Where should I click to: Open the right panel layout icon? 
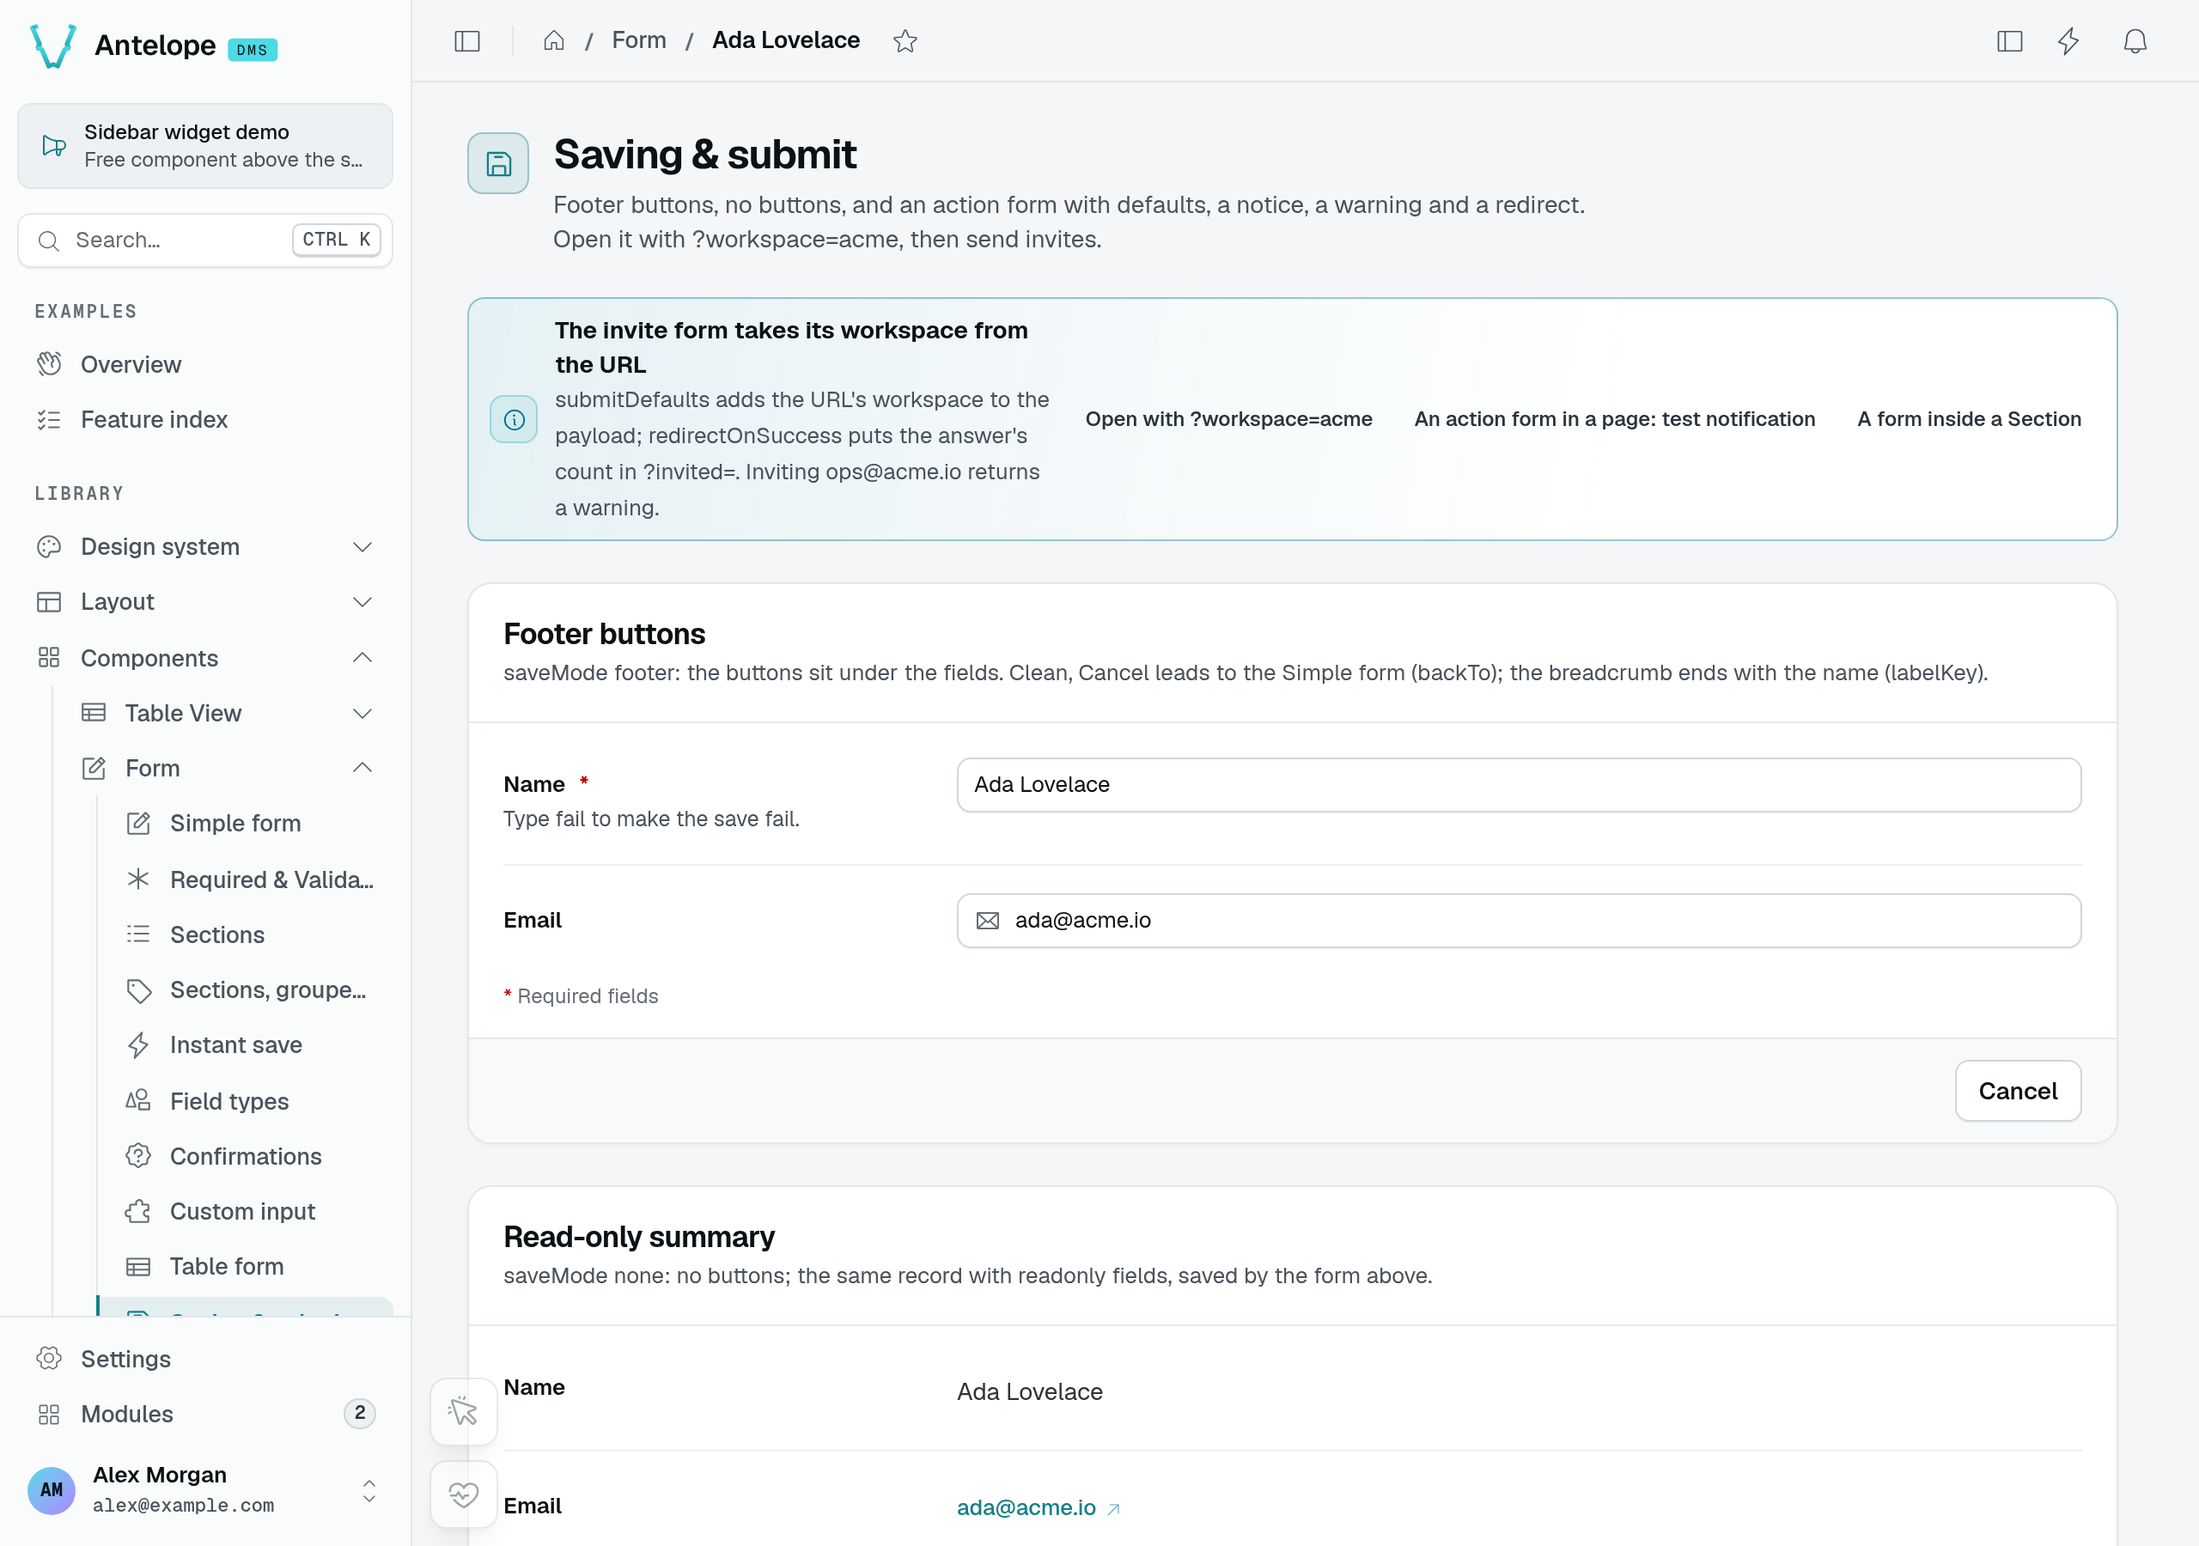(x=2009, y=41)
